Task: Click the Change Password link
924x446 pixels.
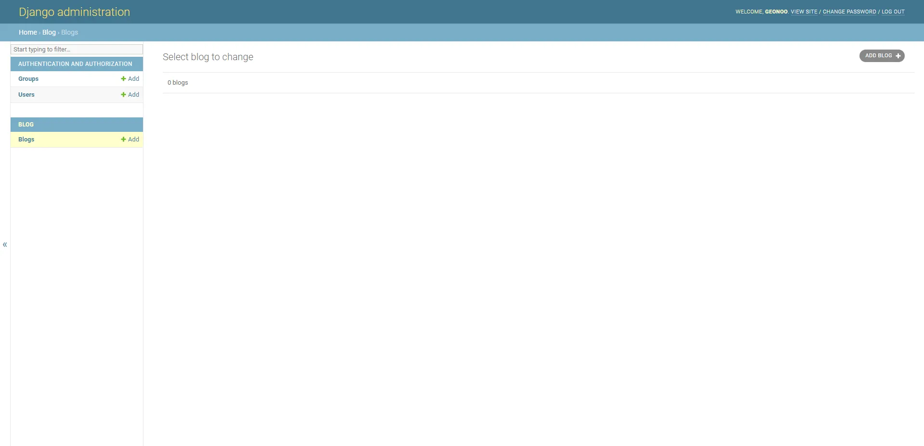Action: point(849,12)
